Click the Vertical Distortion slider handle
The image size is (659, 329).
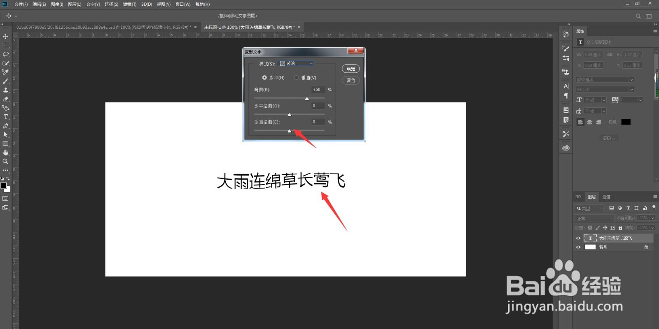click(x=289, y=131)
